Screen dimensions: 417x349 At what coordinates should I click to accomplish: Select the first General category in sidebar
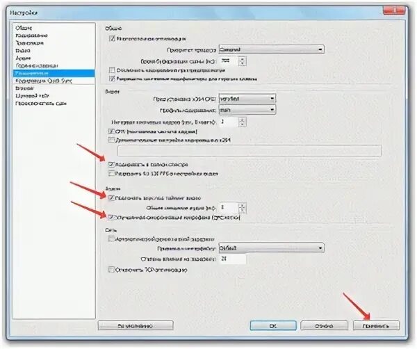[24, 28]
